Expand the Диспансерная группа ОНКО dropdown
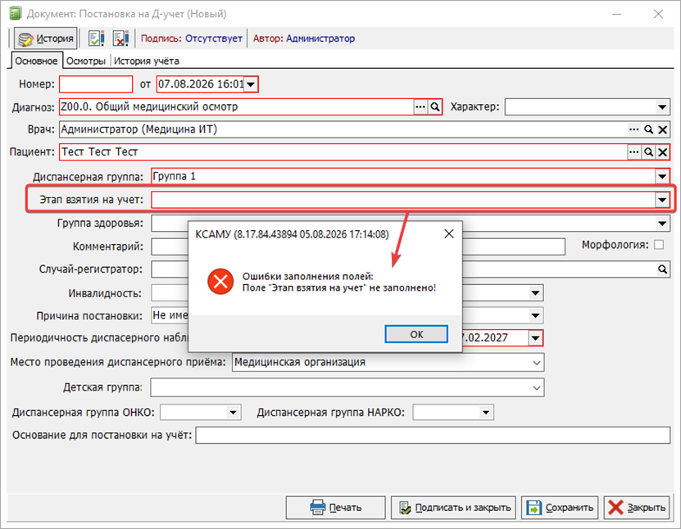 click(234, 412)
